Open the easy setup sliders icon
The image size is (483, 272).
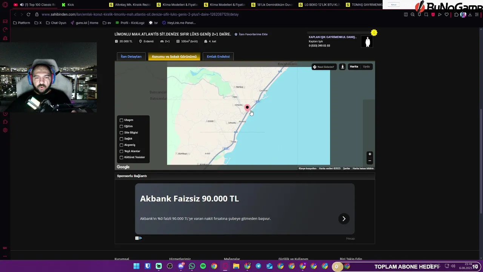point(477,14)
